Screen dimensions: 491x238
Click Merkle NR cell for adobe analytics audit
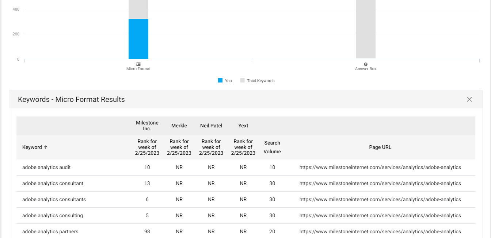tap(179, 167)
